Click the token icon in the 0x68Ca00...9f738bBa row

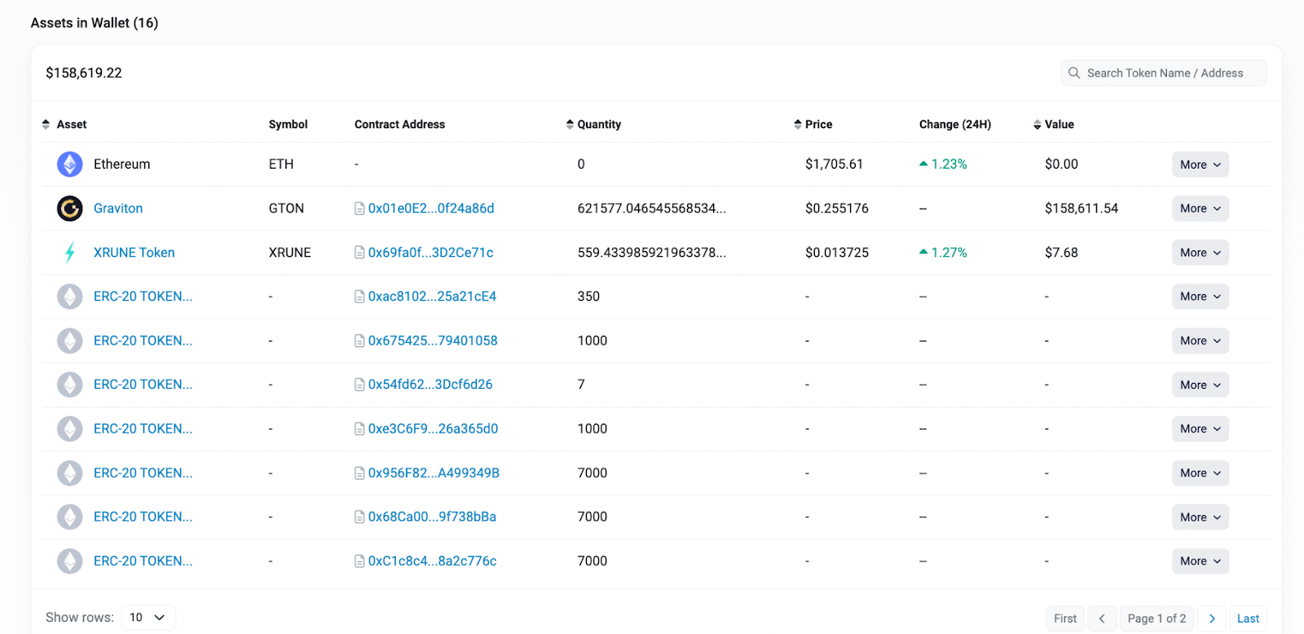click(70, 517)
